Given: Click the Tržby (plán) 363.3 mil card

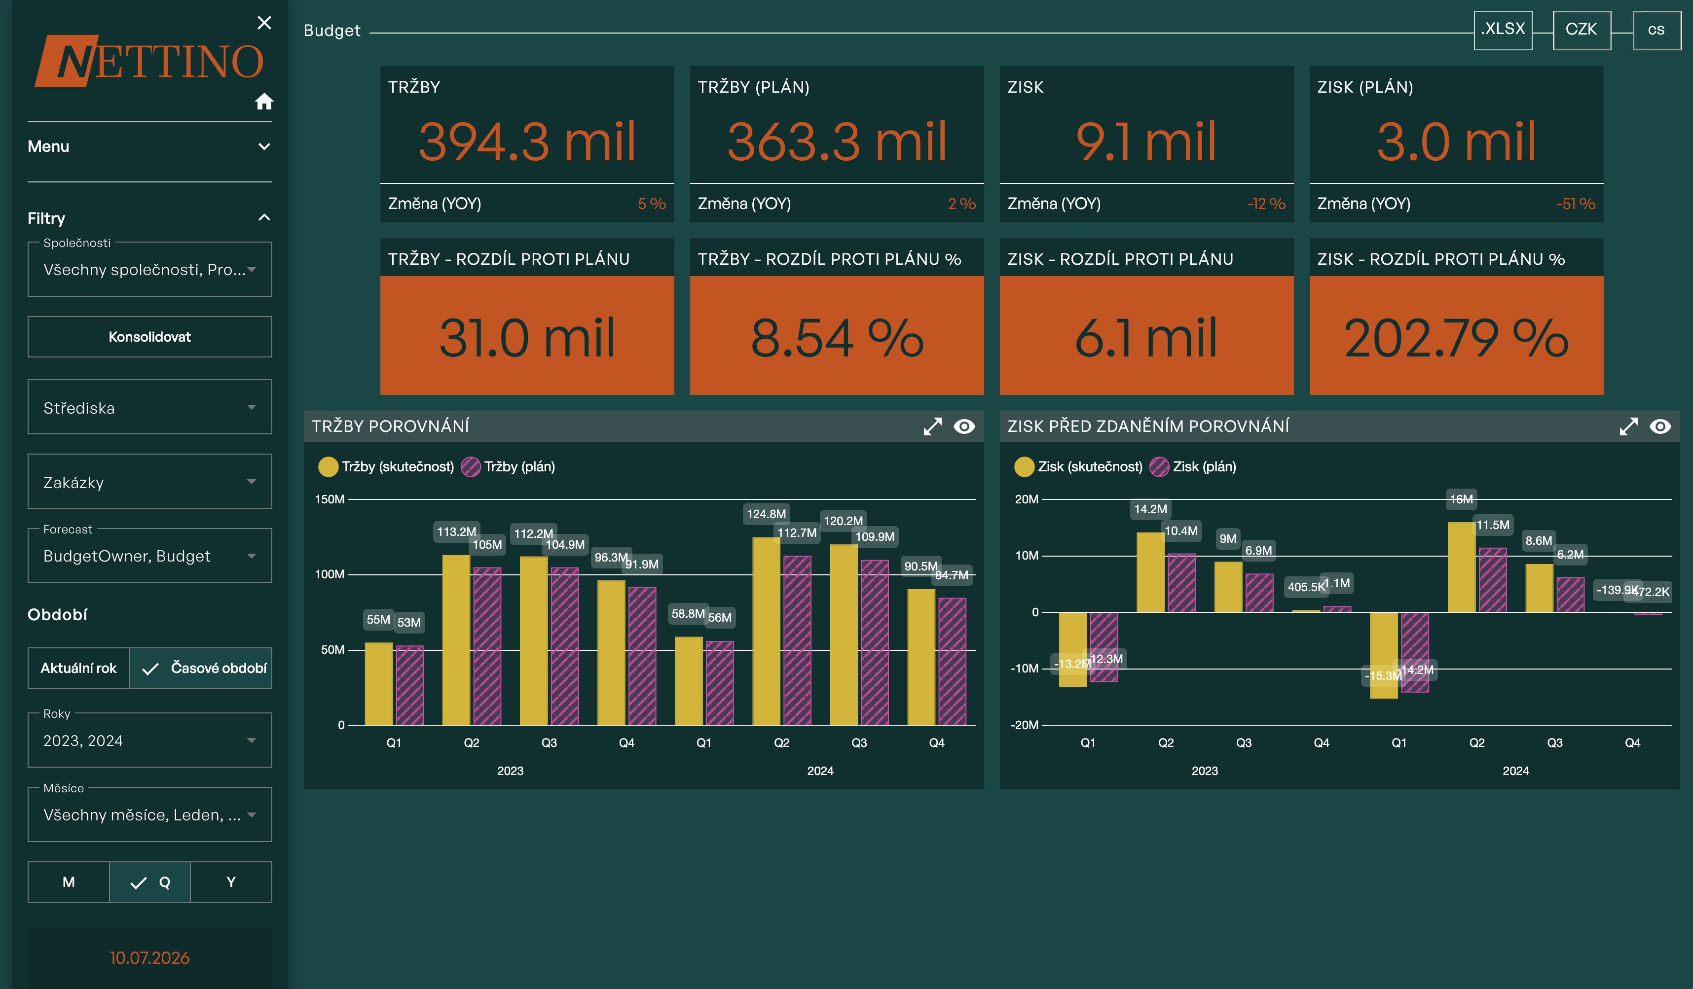Looking at the screenshot, I should [837, 143].
